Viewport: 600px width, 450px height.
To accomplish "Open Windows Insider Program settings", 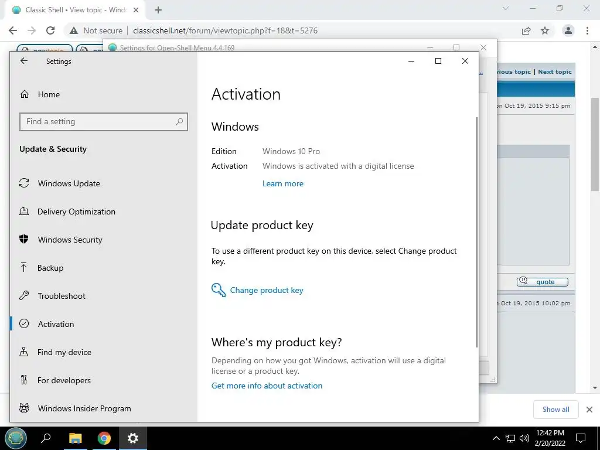I will [x=103, y=408].
